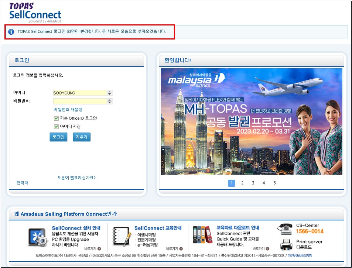
Task: Click the Malaysia Airlines logo in banner
Action: coord(196,80)
